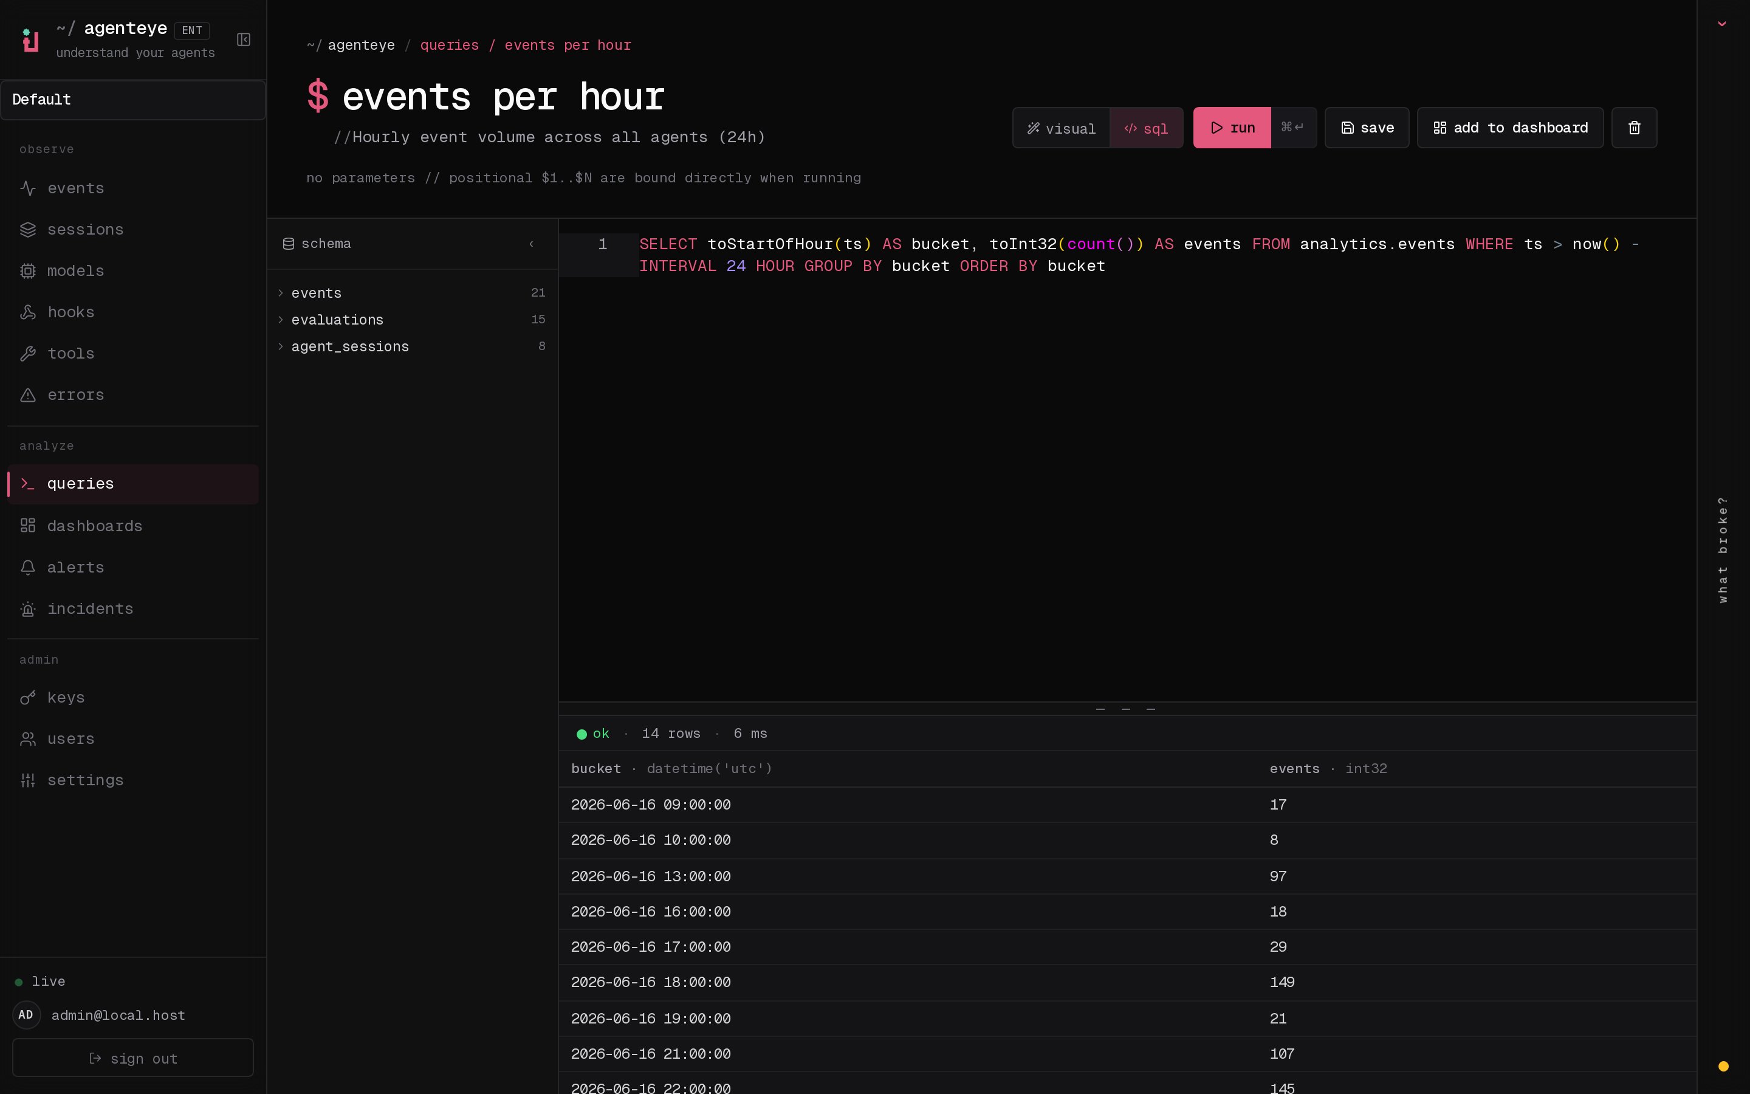Click the queries terminal prompt icon
Viewport: 1750px width, 1094px height.
point(28,483)
